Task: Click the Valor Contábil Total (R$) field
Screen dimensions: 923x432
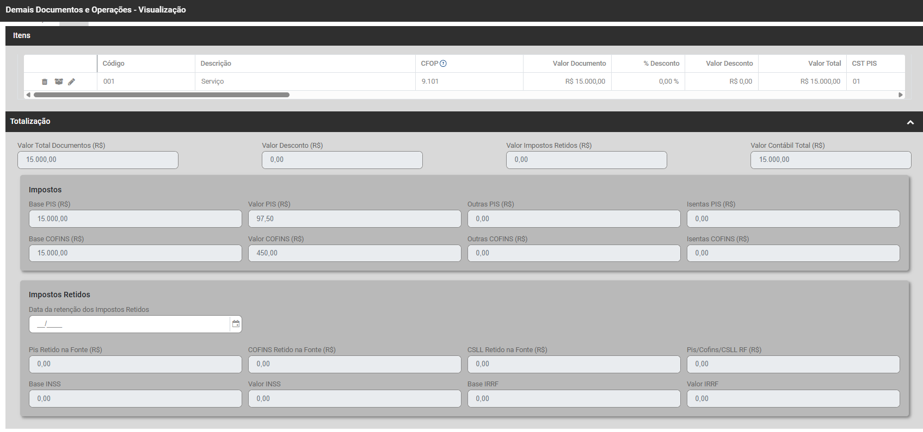Action: pos(831,160)
